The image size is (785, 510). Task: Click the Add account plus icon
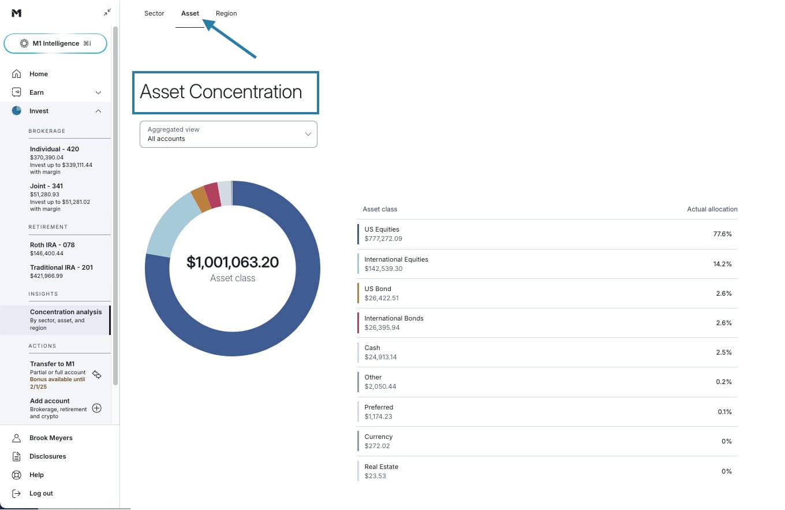(x=97, y=408)
